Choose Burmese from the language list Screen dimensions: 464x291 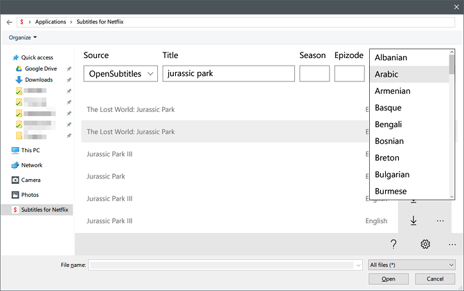coord(409,191)
